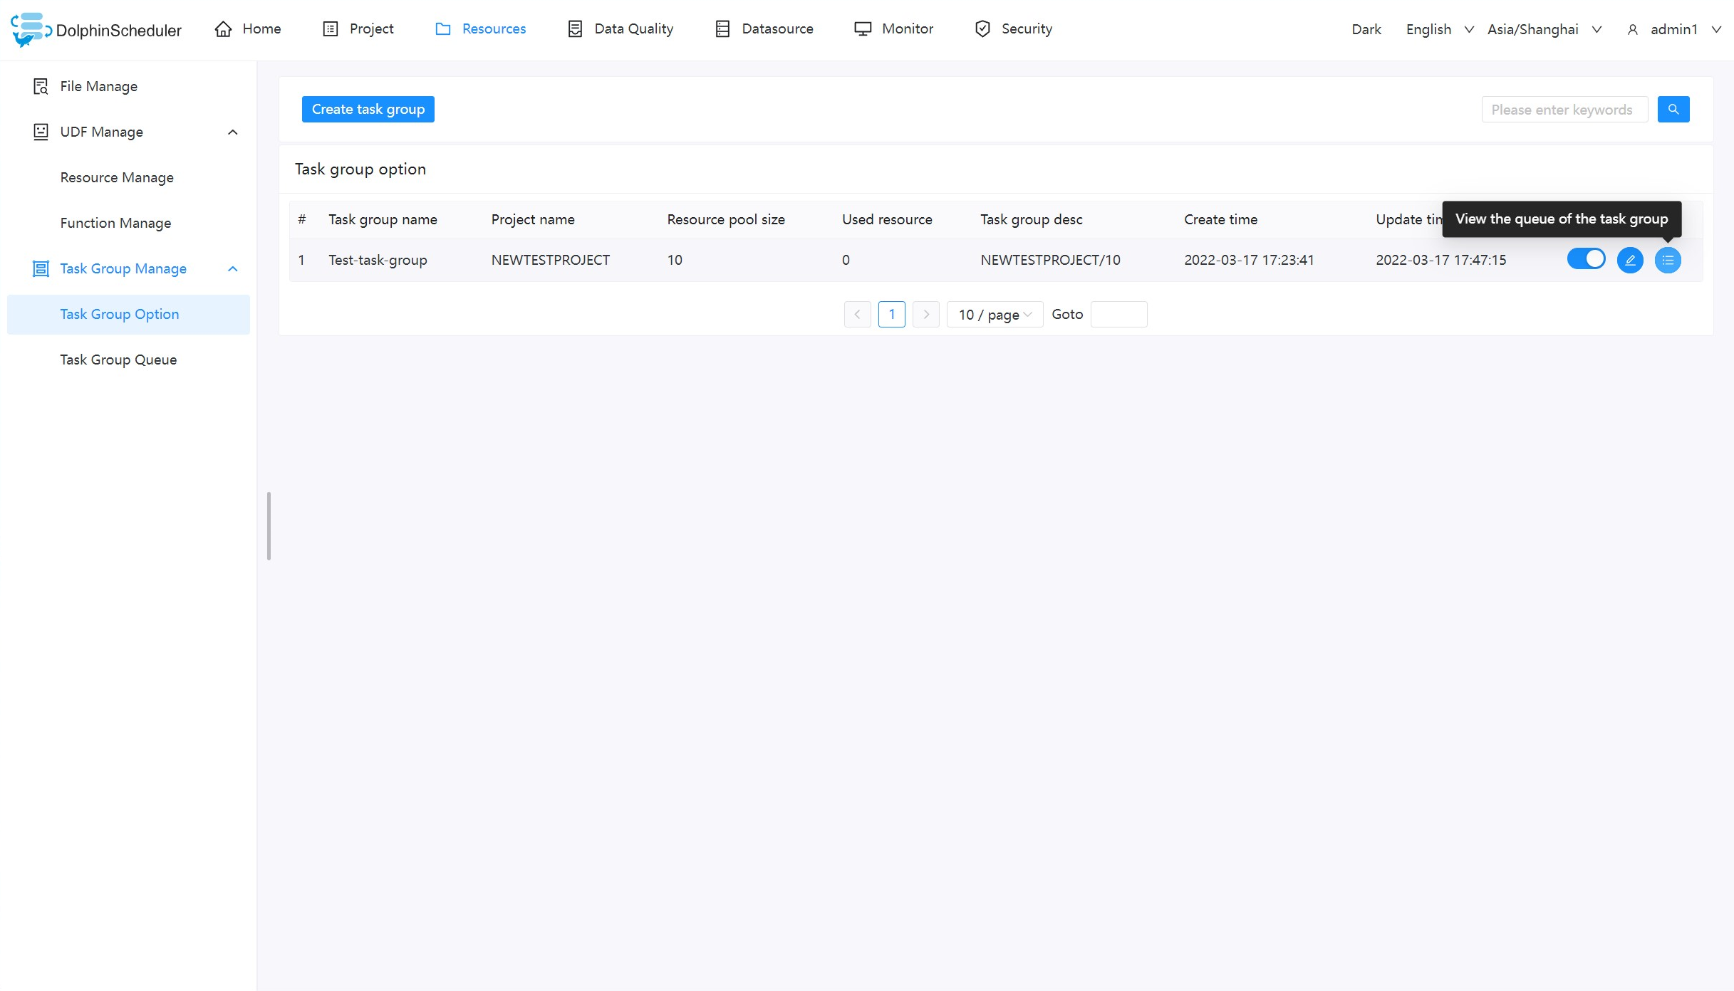
Task: Disable the Test-task-group status switch
Action: 1587,259
